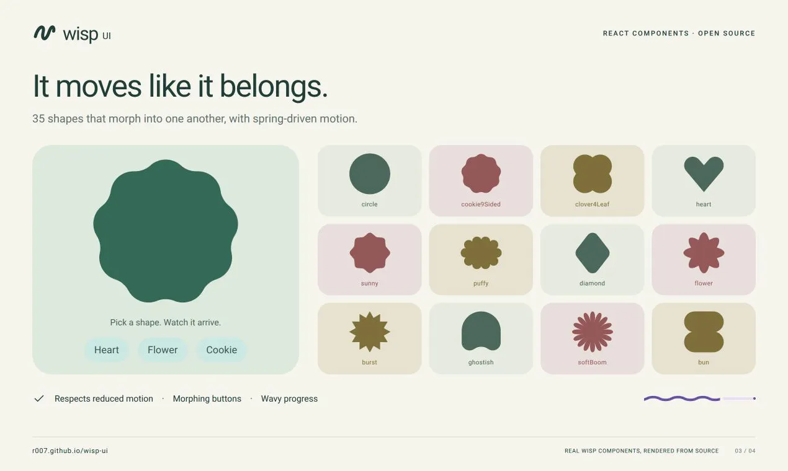Image resolution: width=788 pixels, height=471 pixels.
Task: Morph the shape with the Flower button
Action: point(163,350)
